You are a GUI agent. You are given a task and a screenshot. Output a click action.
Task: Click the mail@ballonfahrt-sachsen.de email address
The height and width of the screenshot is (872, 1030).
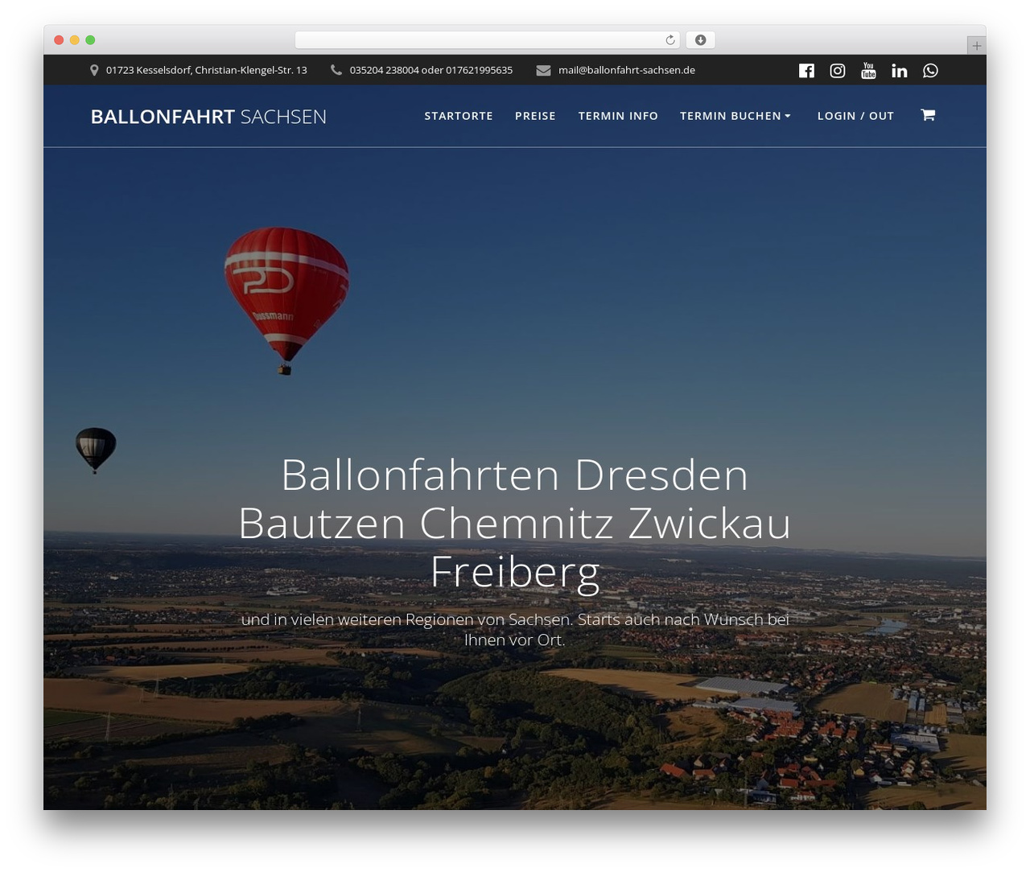tap(627, 70)
